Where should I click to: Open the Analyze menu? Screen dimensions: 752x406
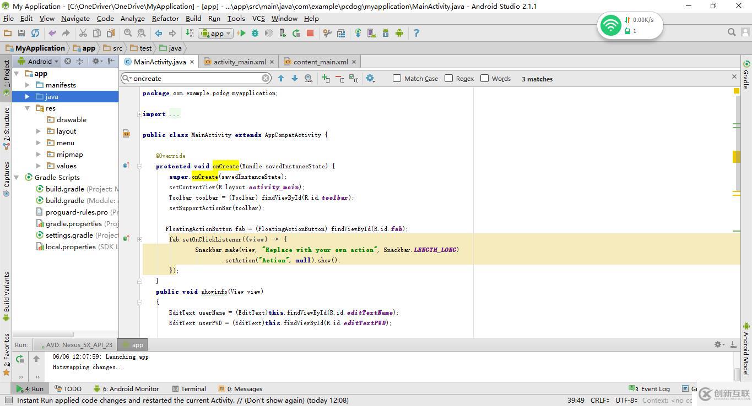pyautogui.click(x=132, y=18)
